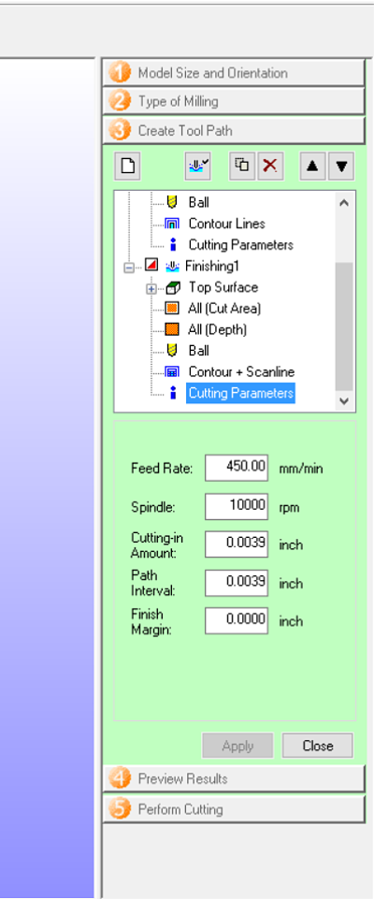Image resolution: width=374 pixels, height=899 pixels.
Task: Open the Model Size and Orientation step
Action: tap(234, 73)
